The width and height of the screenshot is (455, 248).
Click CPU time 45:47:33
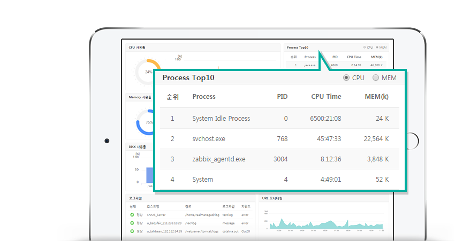(x=329, y=139)
